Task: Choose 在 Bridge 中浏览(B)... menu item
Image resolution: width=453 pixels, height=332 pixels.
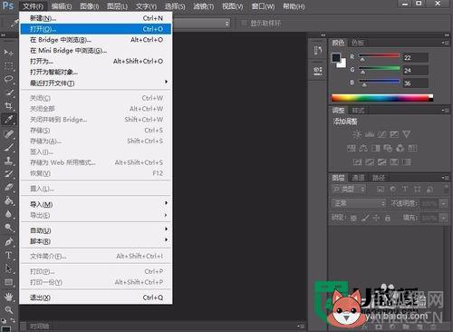Action: 96,40
